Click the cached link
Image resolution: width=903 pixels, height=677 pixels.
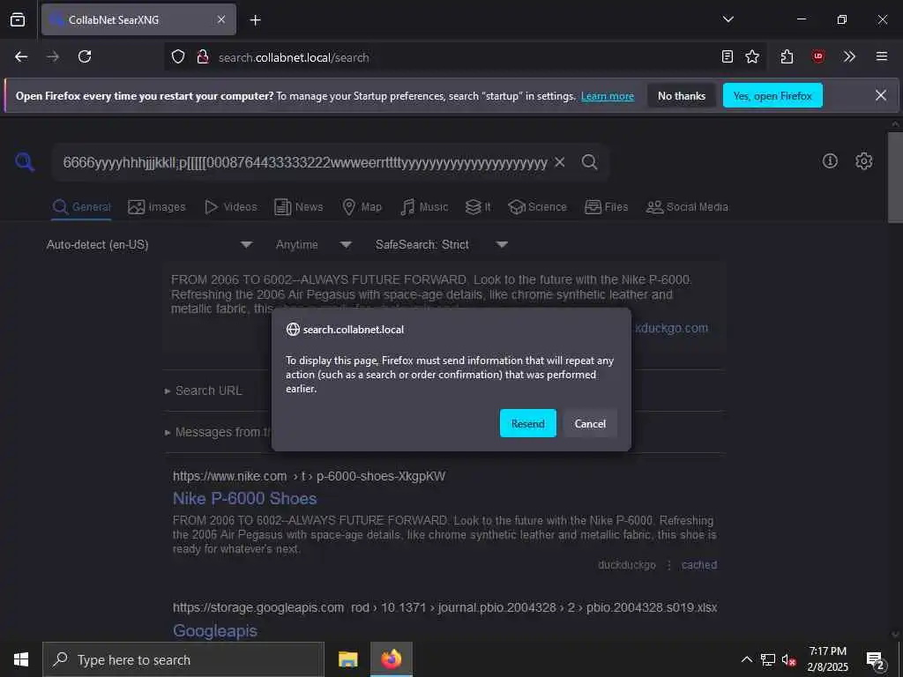pyautogui.click(x=699, y=565)
